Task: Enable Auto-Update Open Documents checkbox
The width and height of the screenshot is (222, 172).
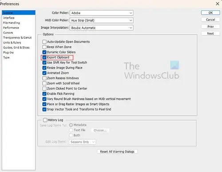Action: (44, 42)
